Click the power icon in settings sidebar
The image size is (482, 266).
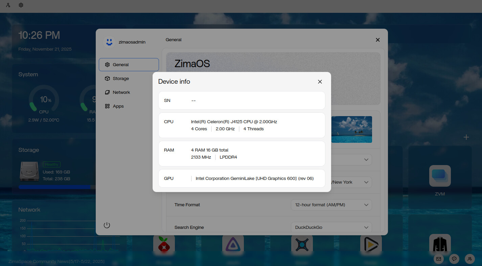point(107,225)
